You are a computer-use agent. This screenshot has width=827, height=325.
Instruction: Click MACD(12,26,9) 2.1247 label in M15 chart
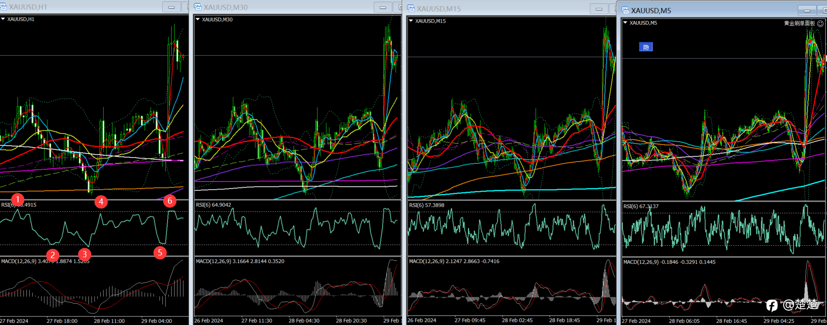point(454,261)
